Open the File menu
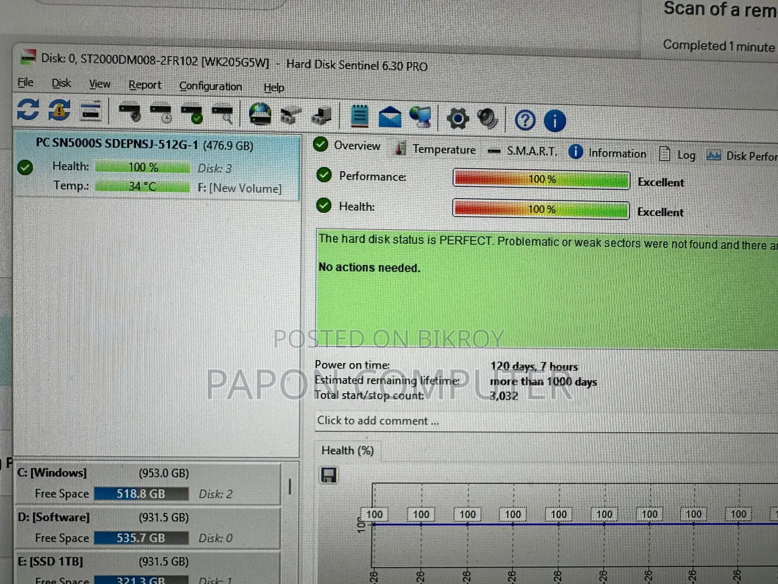Image resolution: width=778 pixels, height=584 pixels. pyautogui.click(x=25, y=83)
